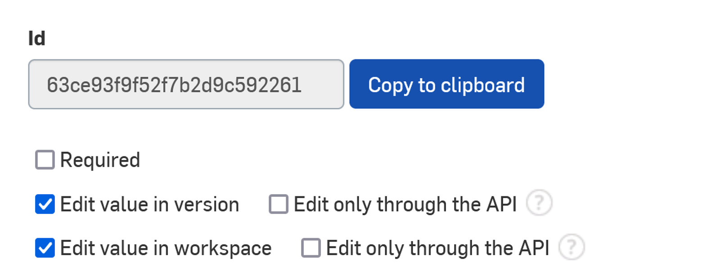Click the 'Copy to clipboard' button
The image size is (720, 275).
tap(446, 84)
